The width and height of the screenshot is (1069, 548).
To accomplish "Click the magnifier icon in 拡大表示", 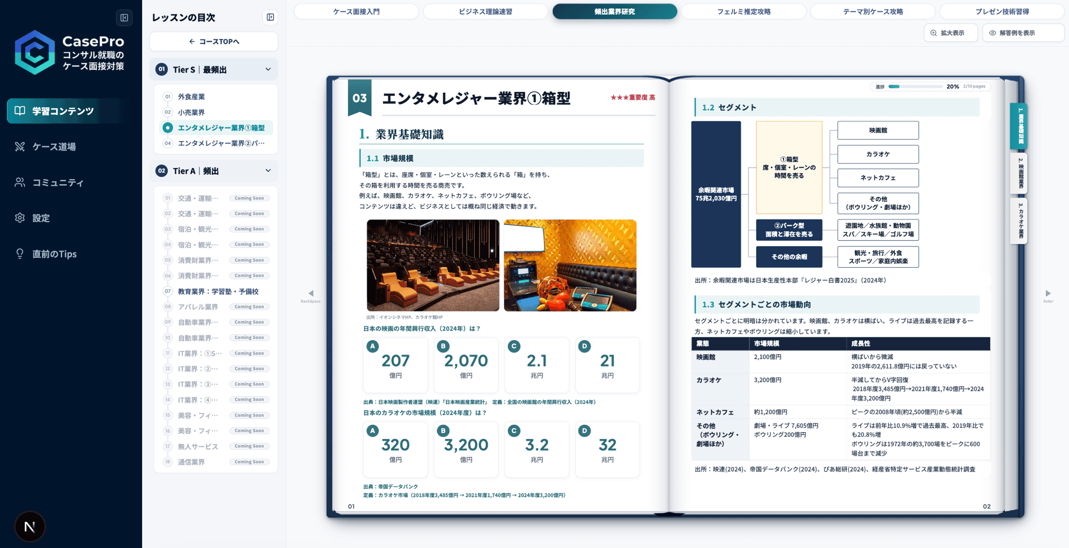I will (934, 33).
